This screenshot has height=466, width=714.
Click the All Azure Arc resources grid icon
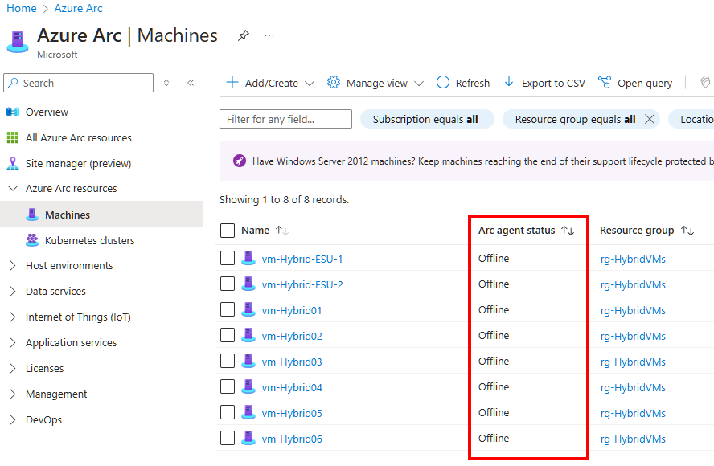tap(13, 137)
